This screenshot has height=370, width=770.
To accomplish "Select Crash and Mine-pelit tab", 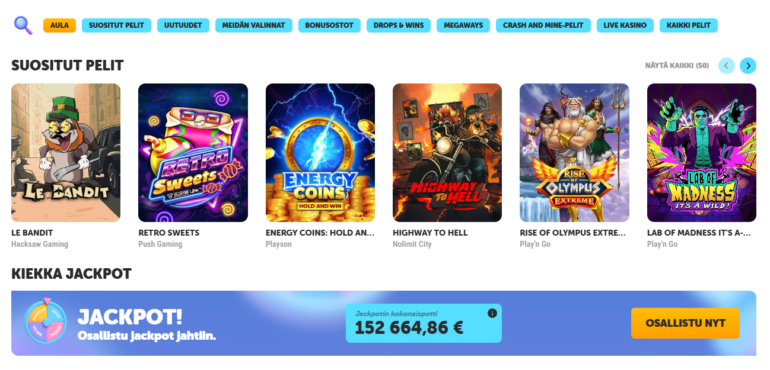I will (543, 25).
